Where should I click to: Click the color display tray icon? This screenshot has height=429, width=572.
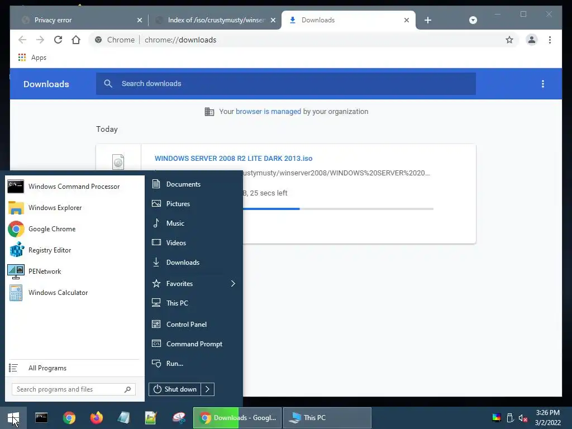tap(497, 418)
